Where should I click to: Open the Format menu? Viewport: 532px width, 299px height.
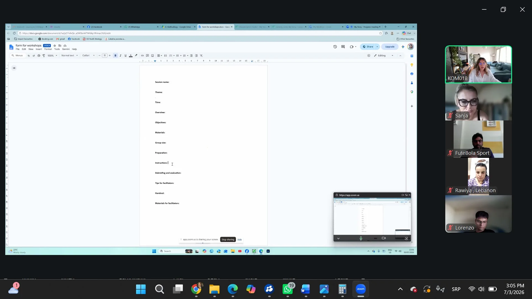[x=48, y=49]
